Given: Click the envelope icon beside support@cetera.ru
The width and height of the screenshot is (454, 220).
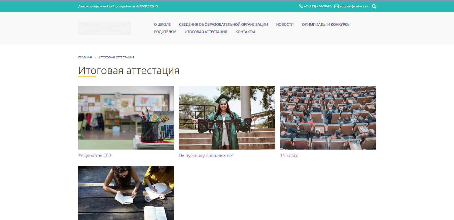Looking at the screenshot, I should 336,6.
